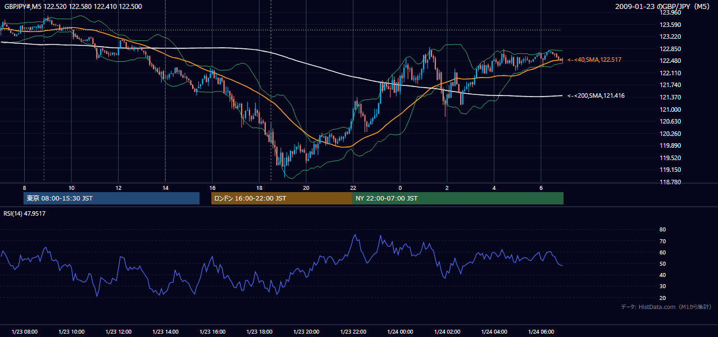Click RSI scale value 60
The width and height of the screenshot is (718, 337).
663,252
